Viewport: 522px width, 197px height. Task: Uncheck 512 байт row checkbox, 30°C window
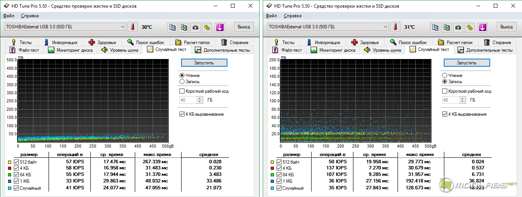click(16, 162)
